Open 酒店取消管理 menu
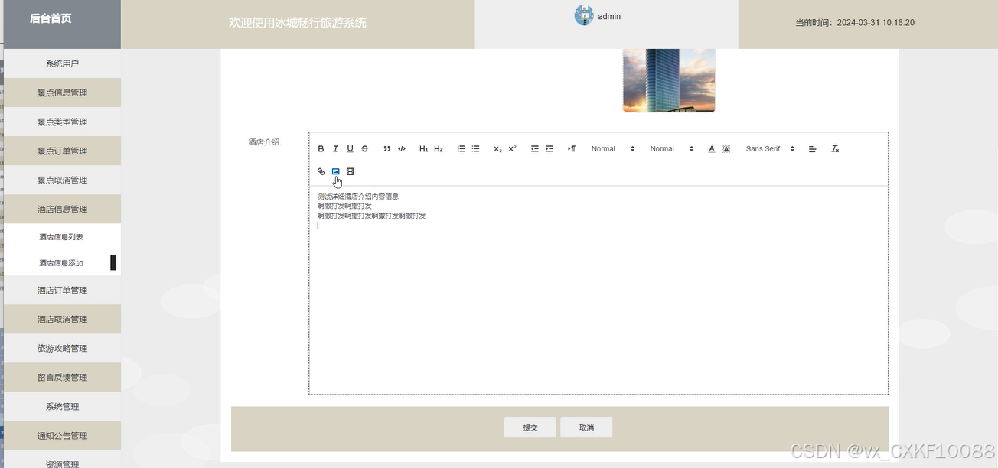998x468 pixels. (x=62, y=319)
